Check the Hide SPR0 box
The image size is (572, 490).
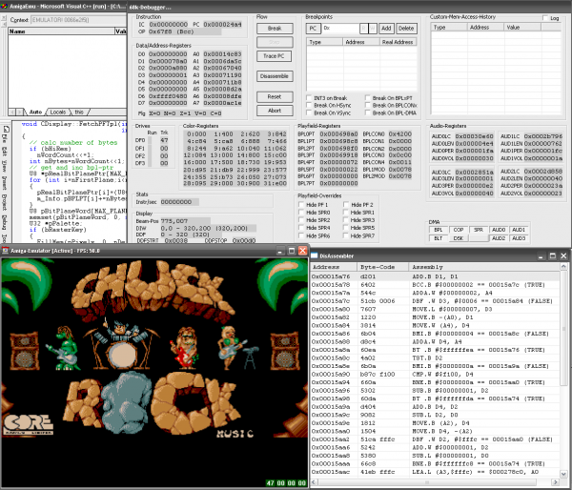click(x=301, y=212)
